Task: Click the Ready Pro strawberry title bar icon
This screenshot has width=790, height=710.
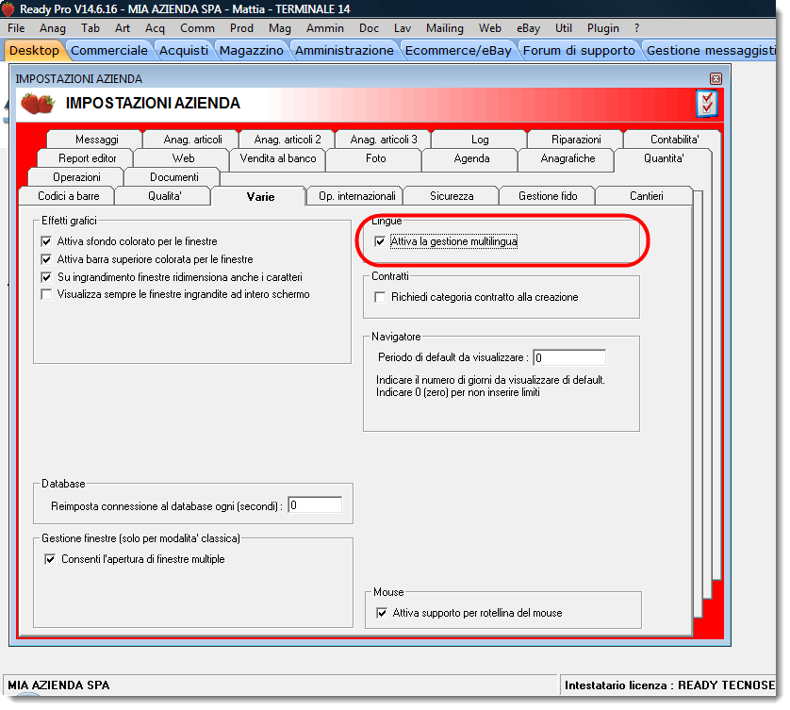Action: tap(8, 9)
